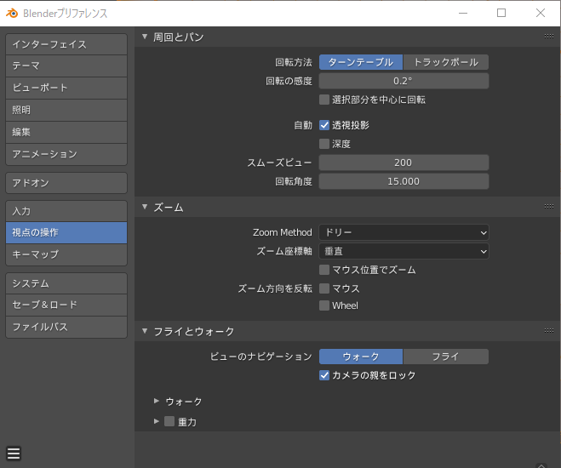This screenshot has width=561, height=468.
Task: Select ターンテーブル rotation method
Action: 361,62
